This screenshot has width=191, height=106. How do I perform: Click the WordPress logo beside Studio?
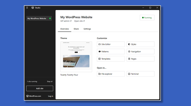point(33,8)
